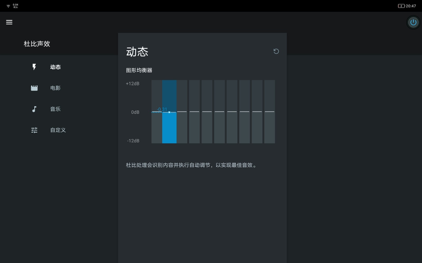
Task: Select the movie clapperboard icon
Action: coord(34,88)
